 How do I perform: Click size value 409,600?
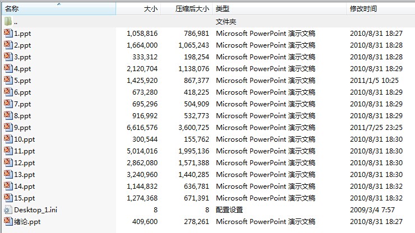[x=145, y=222]
